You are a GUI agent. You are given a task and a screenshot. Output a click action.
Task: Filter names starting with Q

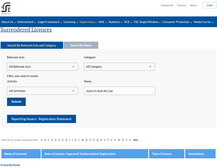pos(97,140)
